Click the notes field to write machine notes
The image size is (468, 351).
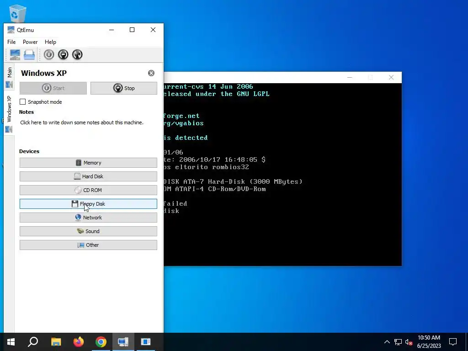click(82, 122)
